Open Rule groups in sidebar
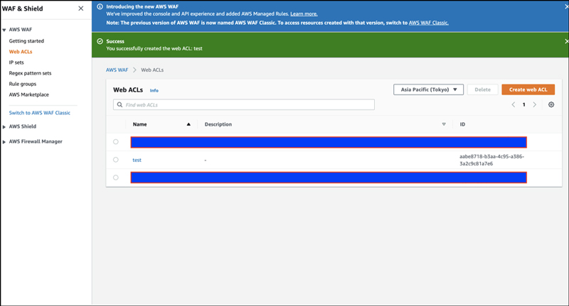Viewport: 569px width, 306px height. point(23,83)
